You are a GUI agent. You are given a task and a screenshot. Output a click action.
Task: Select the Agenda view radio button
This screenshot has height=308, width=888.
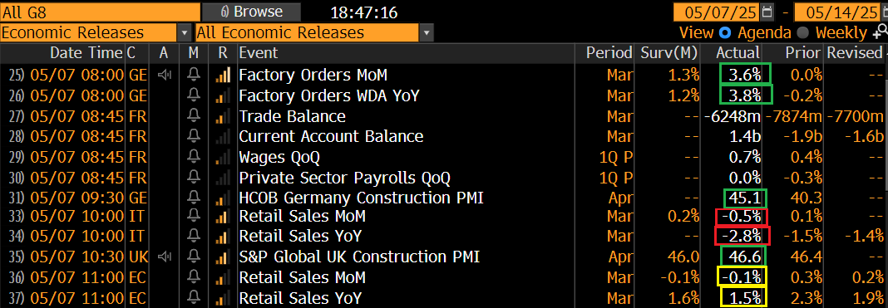pos(726,32)
